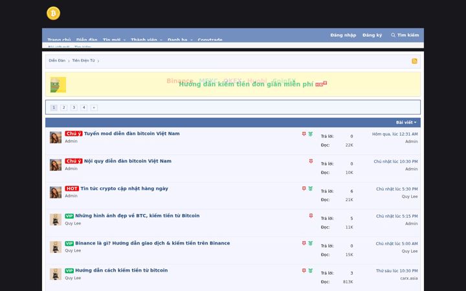Click the red pin icon on 'Nội quy' thread
This screenshot has height=291, width=466.
click(x=311, y=161)
